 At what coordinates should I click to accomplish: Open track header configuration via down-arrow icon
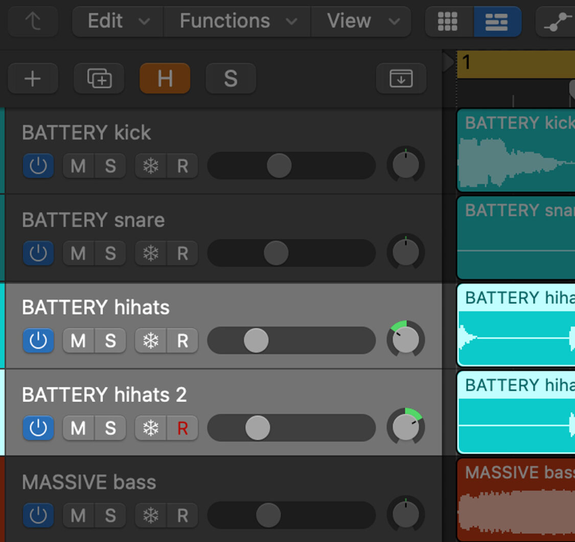pos(401,79)
